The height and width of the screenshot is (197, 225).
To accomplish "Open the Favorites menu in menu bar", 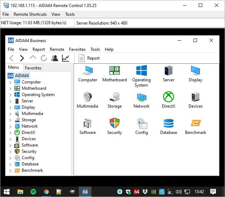I will (77, 49).
